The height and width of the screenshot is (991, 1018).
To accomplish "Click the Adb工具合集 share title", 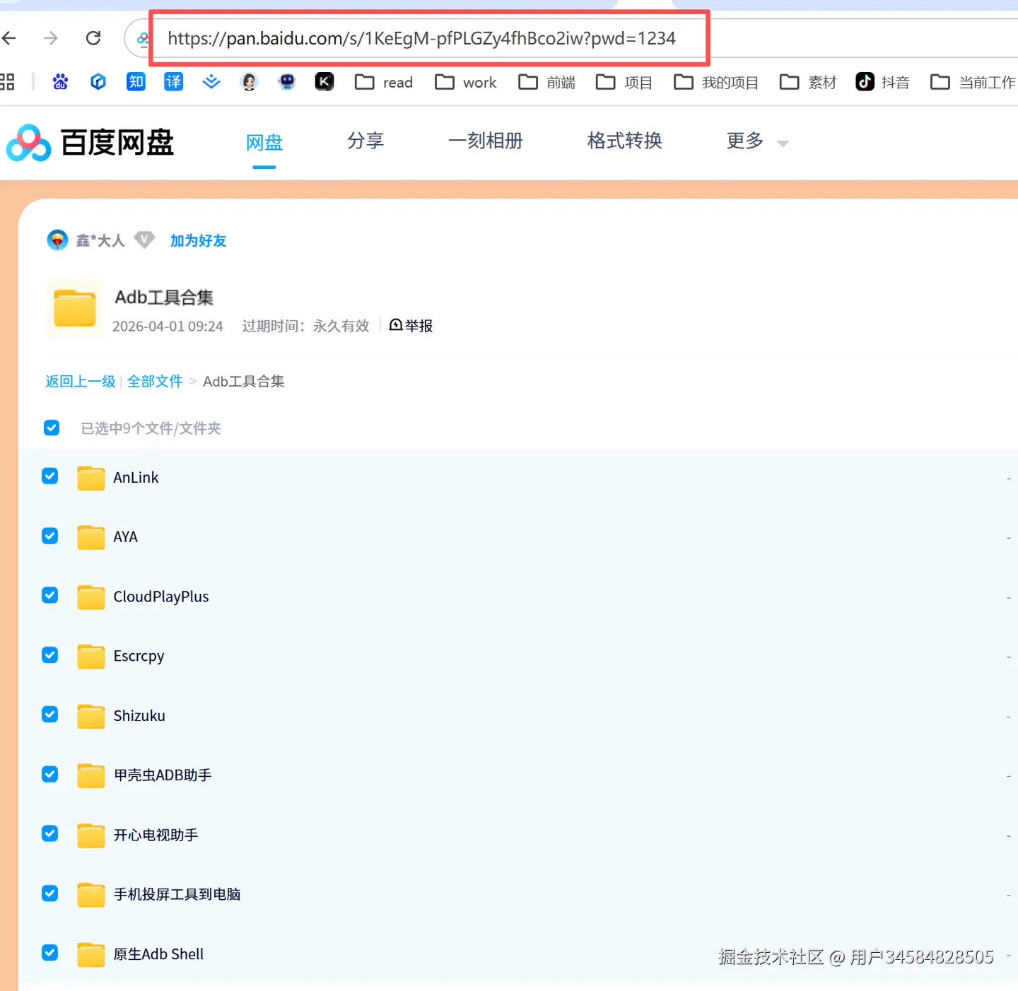I will 164,298.
